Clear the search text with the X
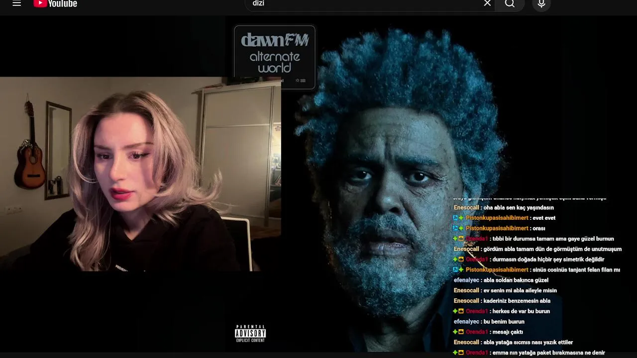 487,3
